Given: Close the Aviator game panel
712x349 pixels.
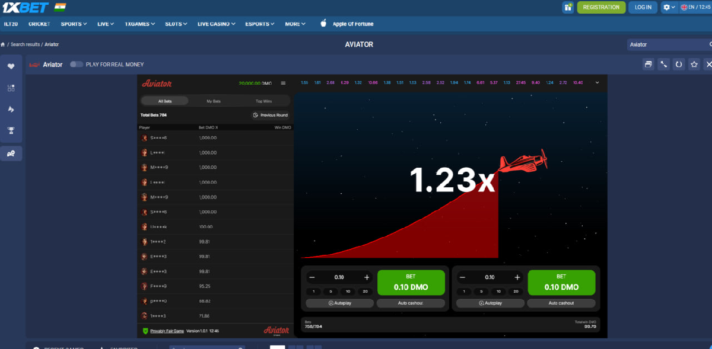Looking at the screenshot, I should point(708,64).
